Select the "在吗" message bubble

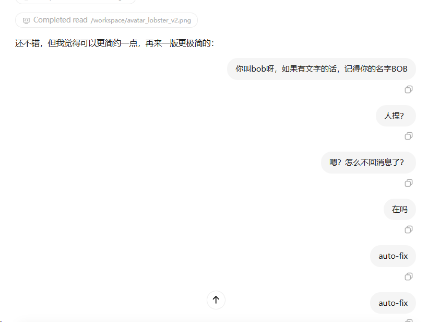coord(400,210)
